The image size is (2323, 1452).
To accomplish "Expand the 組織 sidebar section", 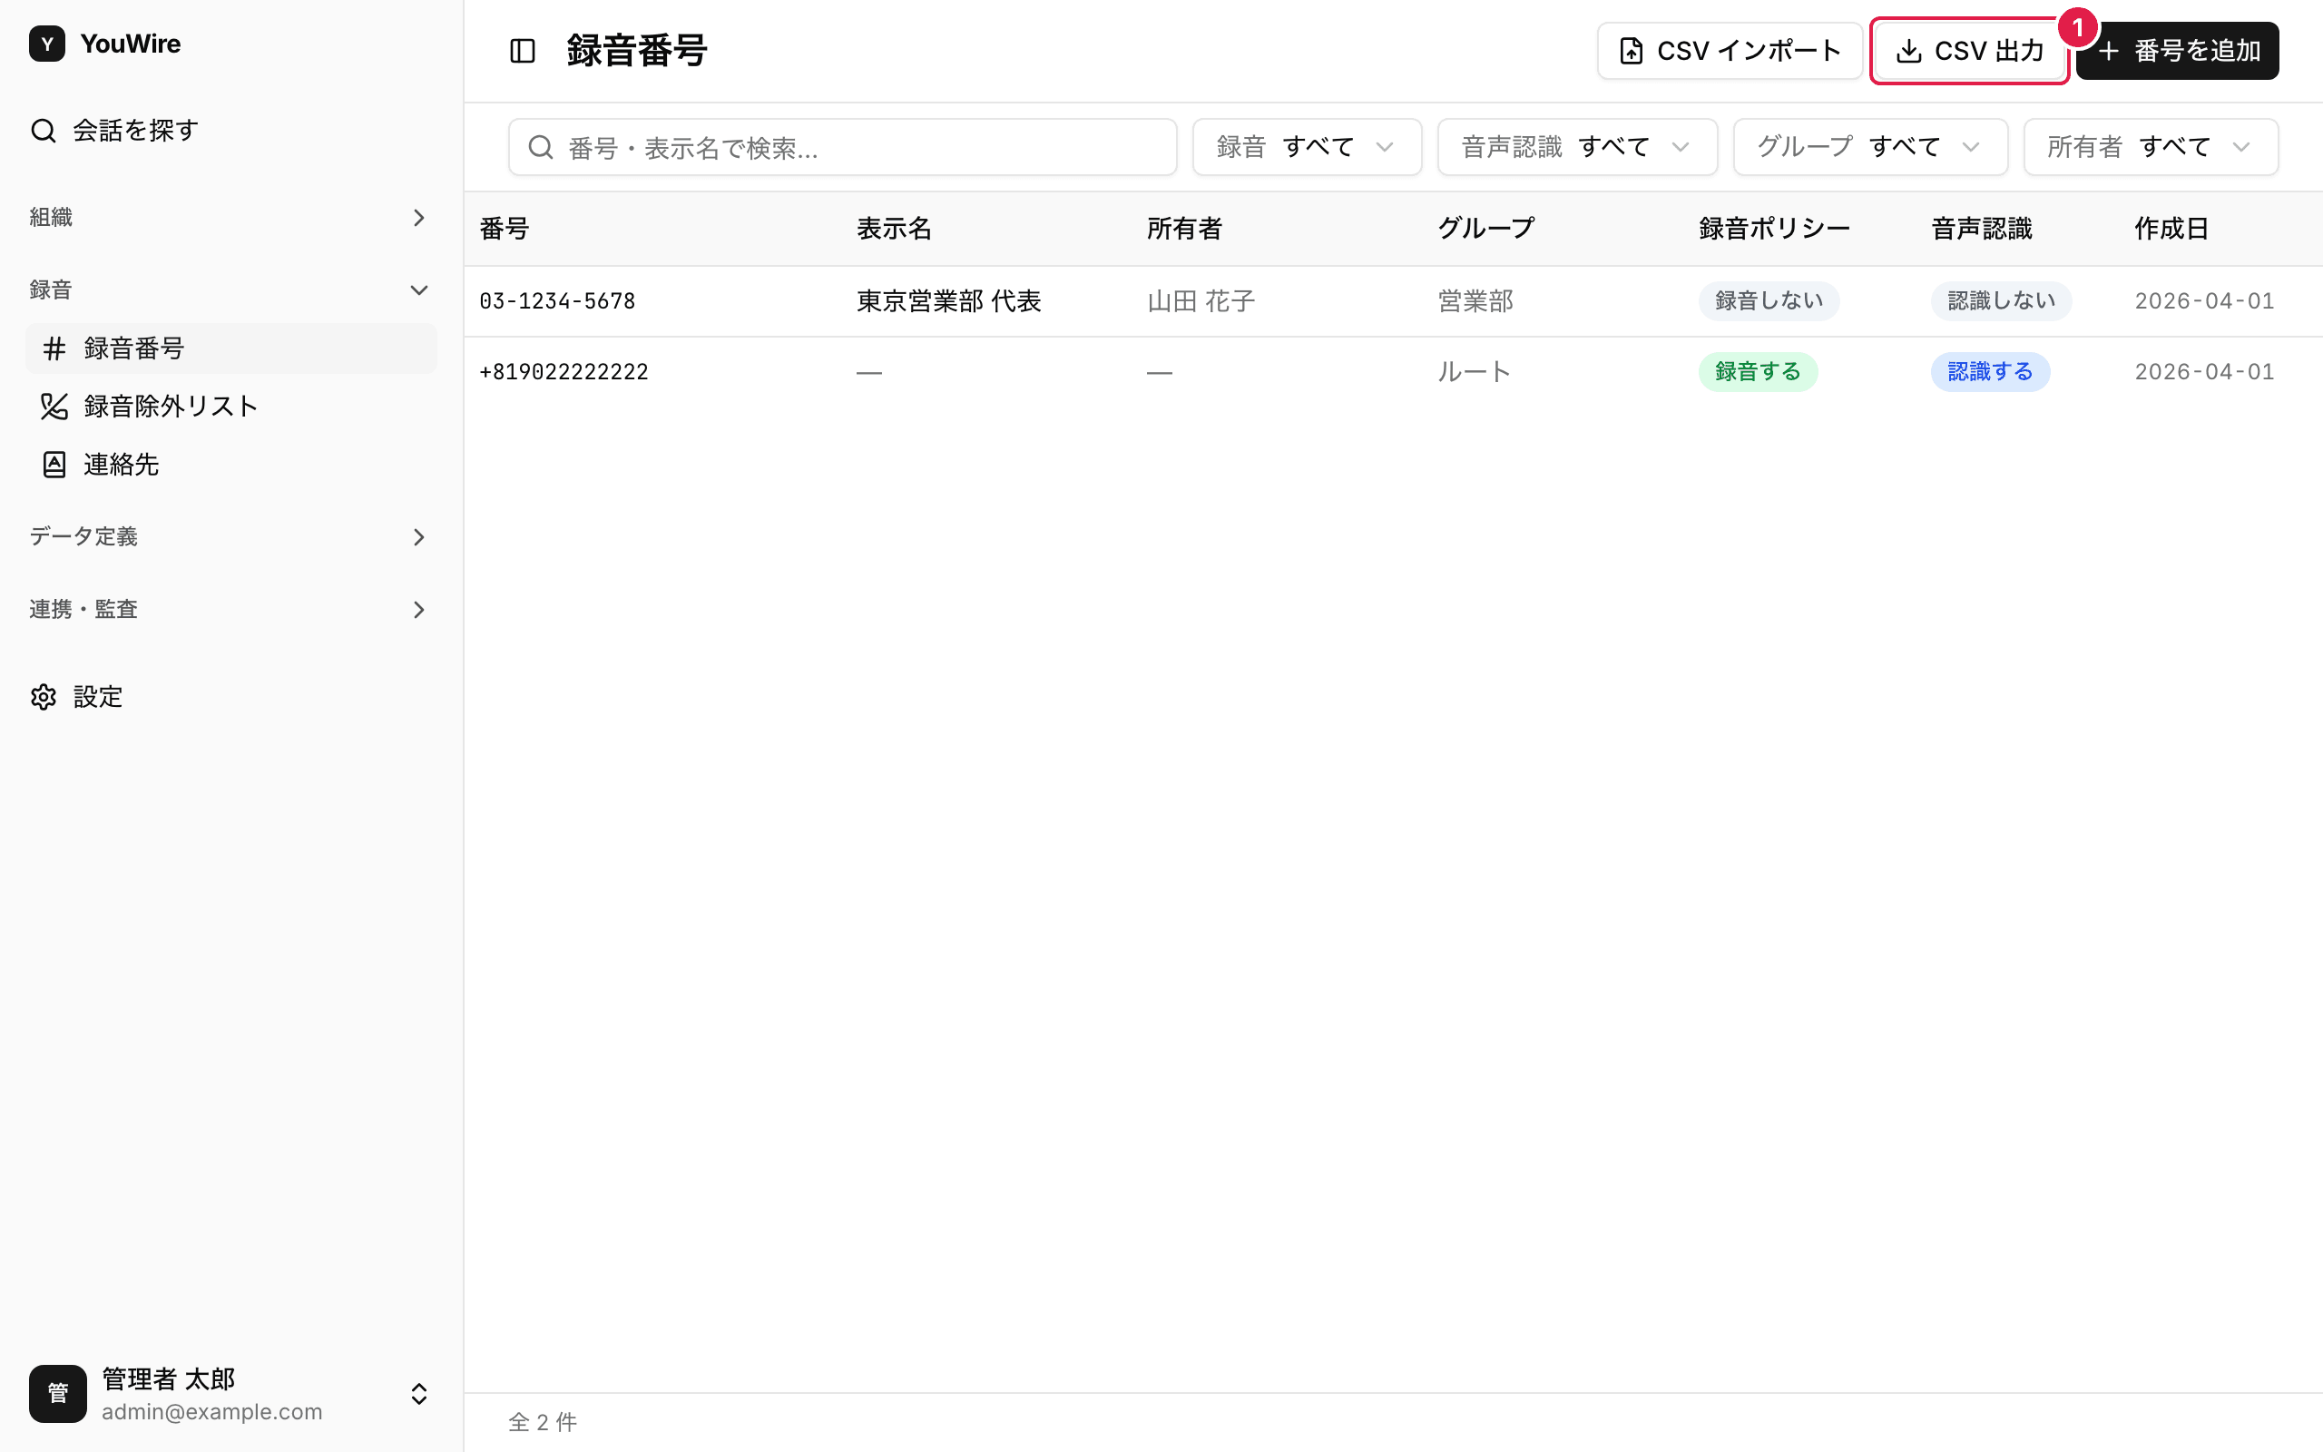I will click(x=230, y=218).
